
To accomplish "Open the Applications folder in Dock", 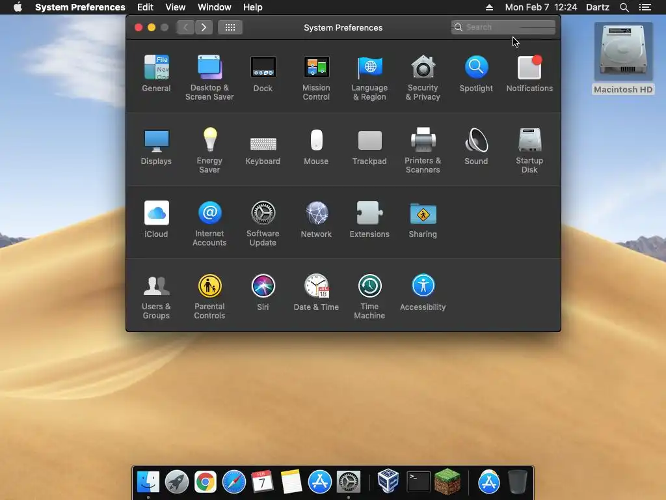I will tap(489, 482).
